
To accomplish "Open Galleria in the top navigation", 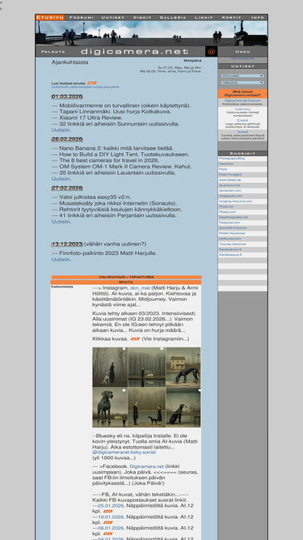I will click(173, 17).
